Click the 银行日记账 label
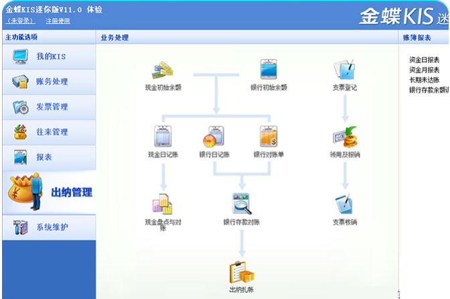This screenshot has width=450, height=299. 214,154
